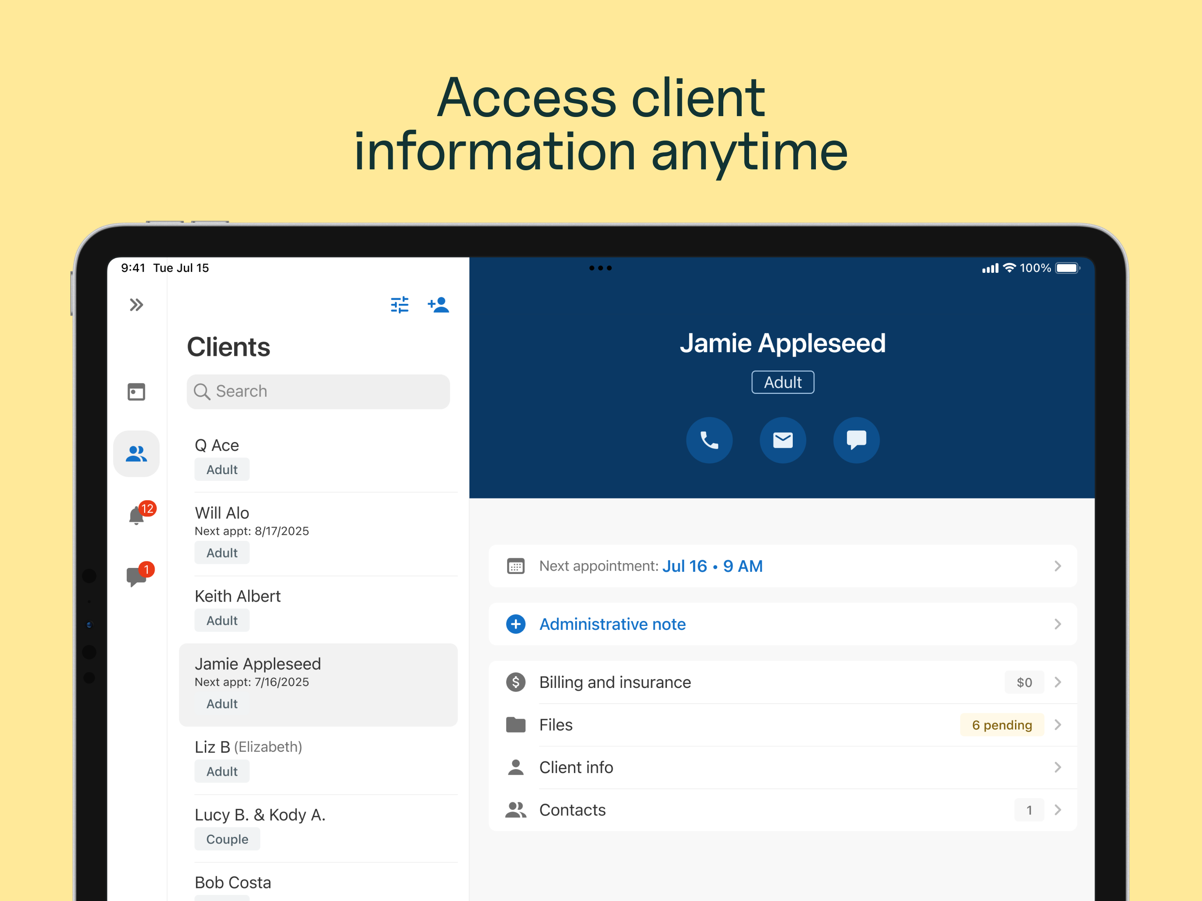Expand the sidebar with double chevron
This screenshot has height=901, width=1202.
tap(136, 305)
